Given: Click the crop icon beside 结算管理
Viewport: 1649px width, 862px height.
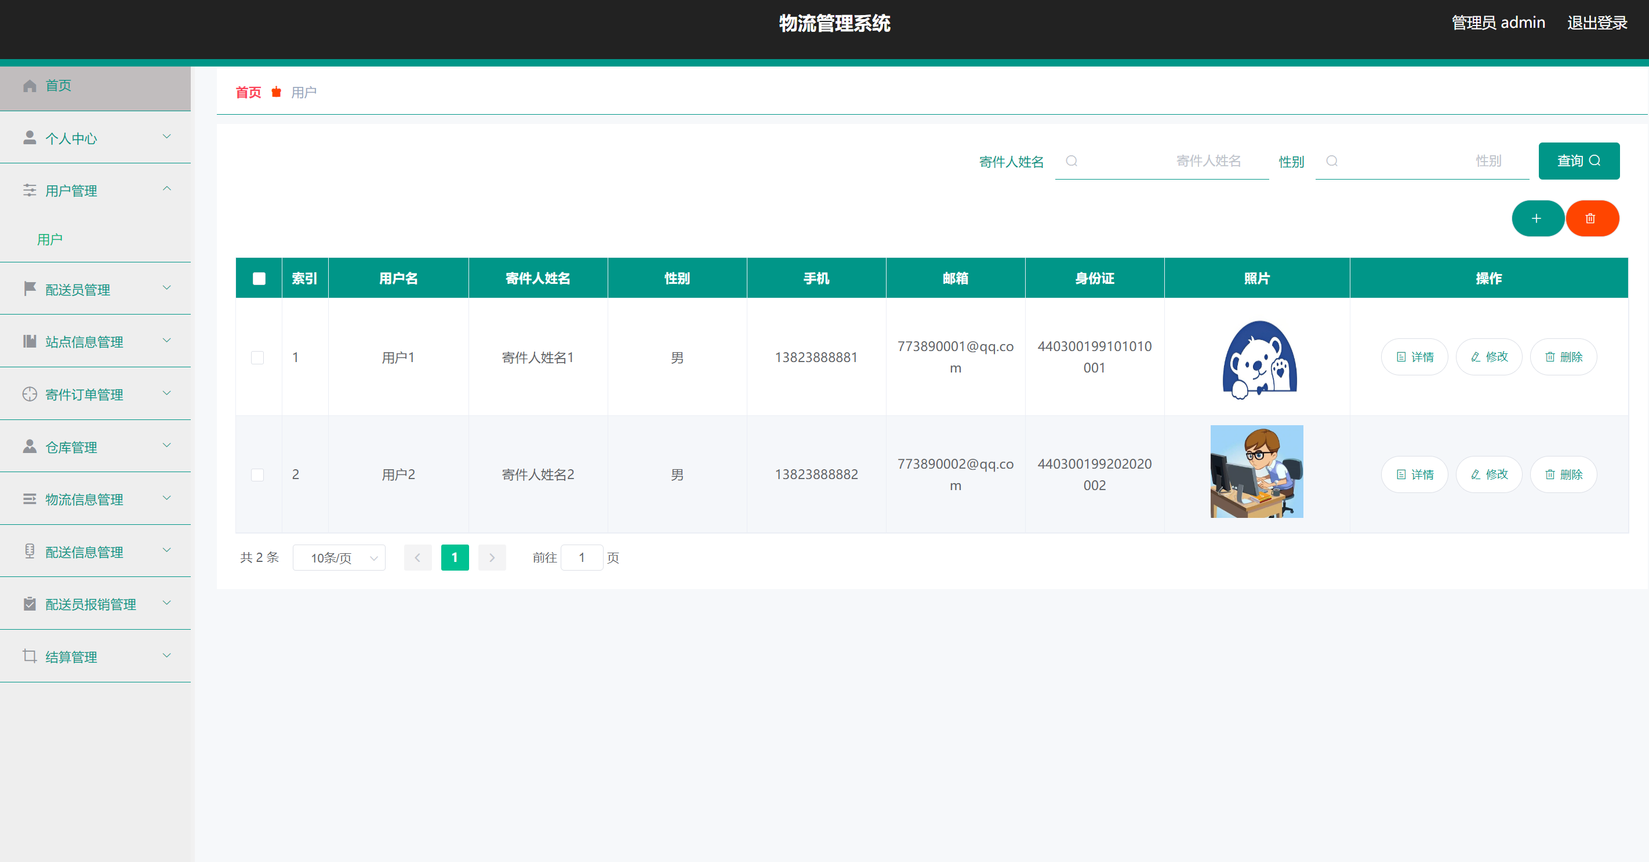Looking at the screenshot, I should pos(30,656).
